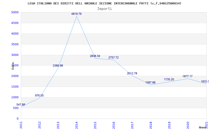
Task: Click the 1500 y-axis tick label
Action: 15,87
